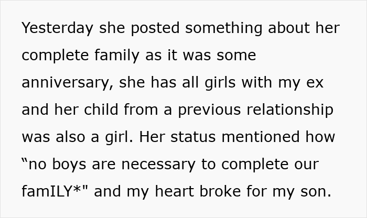Screen dimensions: 367x218
Task: Click on the word "something"
Action: click(x=224, y=28)
